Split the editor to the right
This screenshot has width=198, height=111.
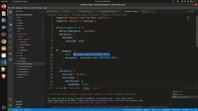(192, 11)
